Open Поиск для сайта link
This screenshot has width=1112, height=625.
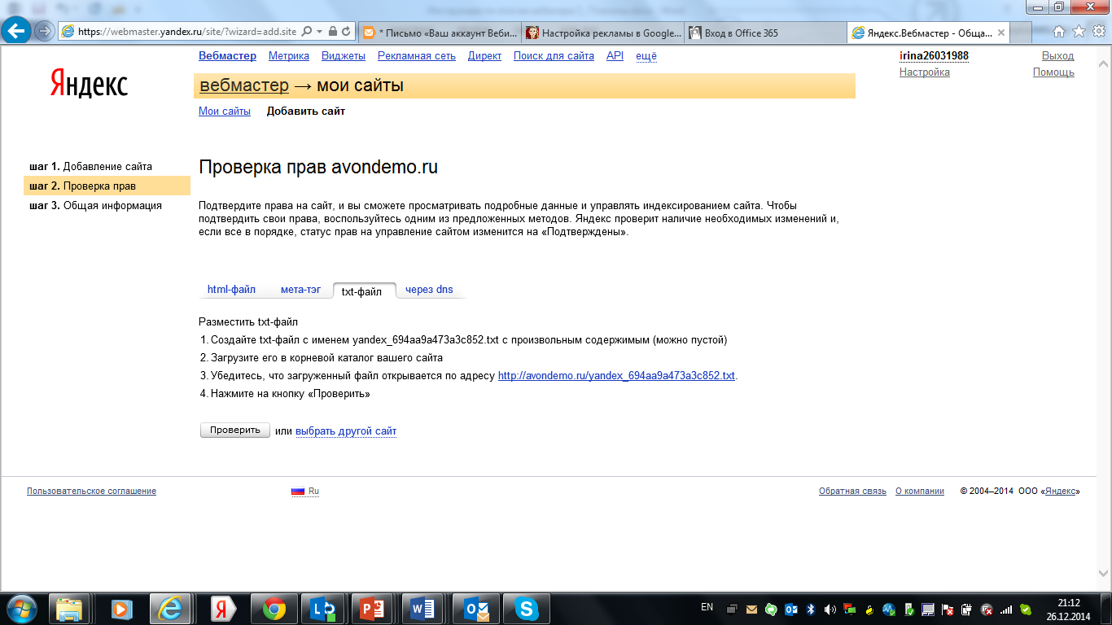click(554, 56)
